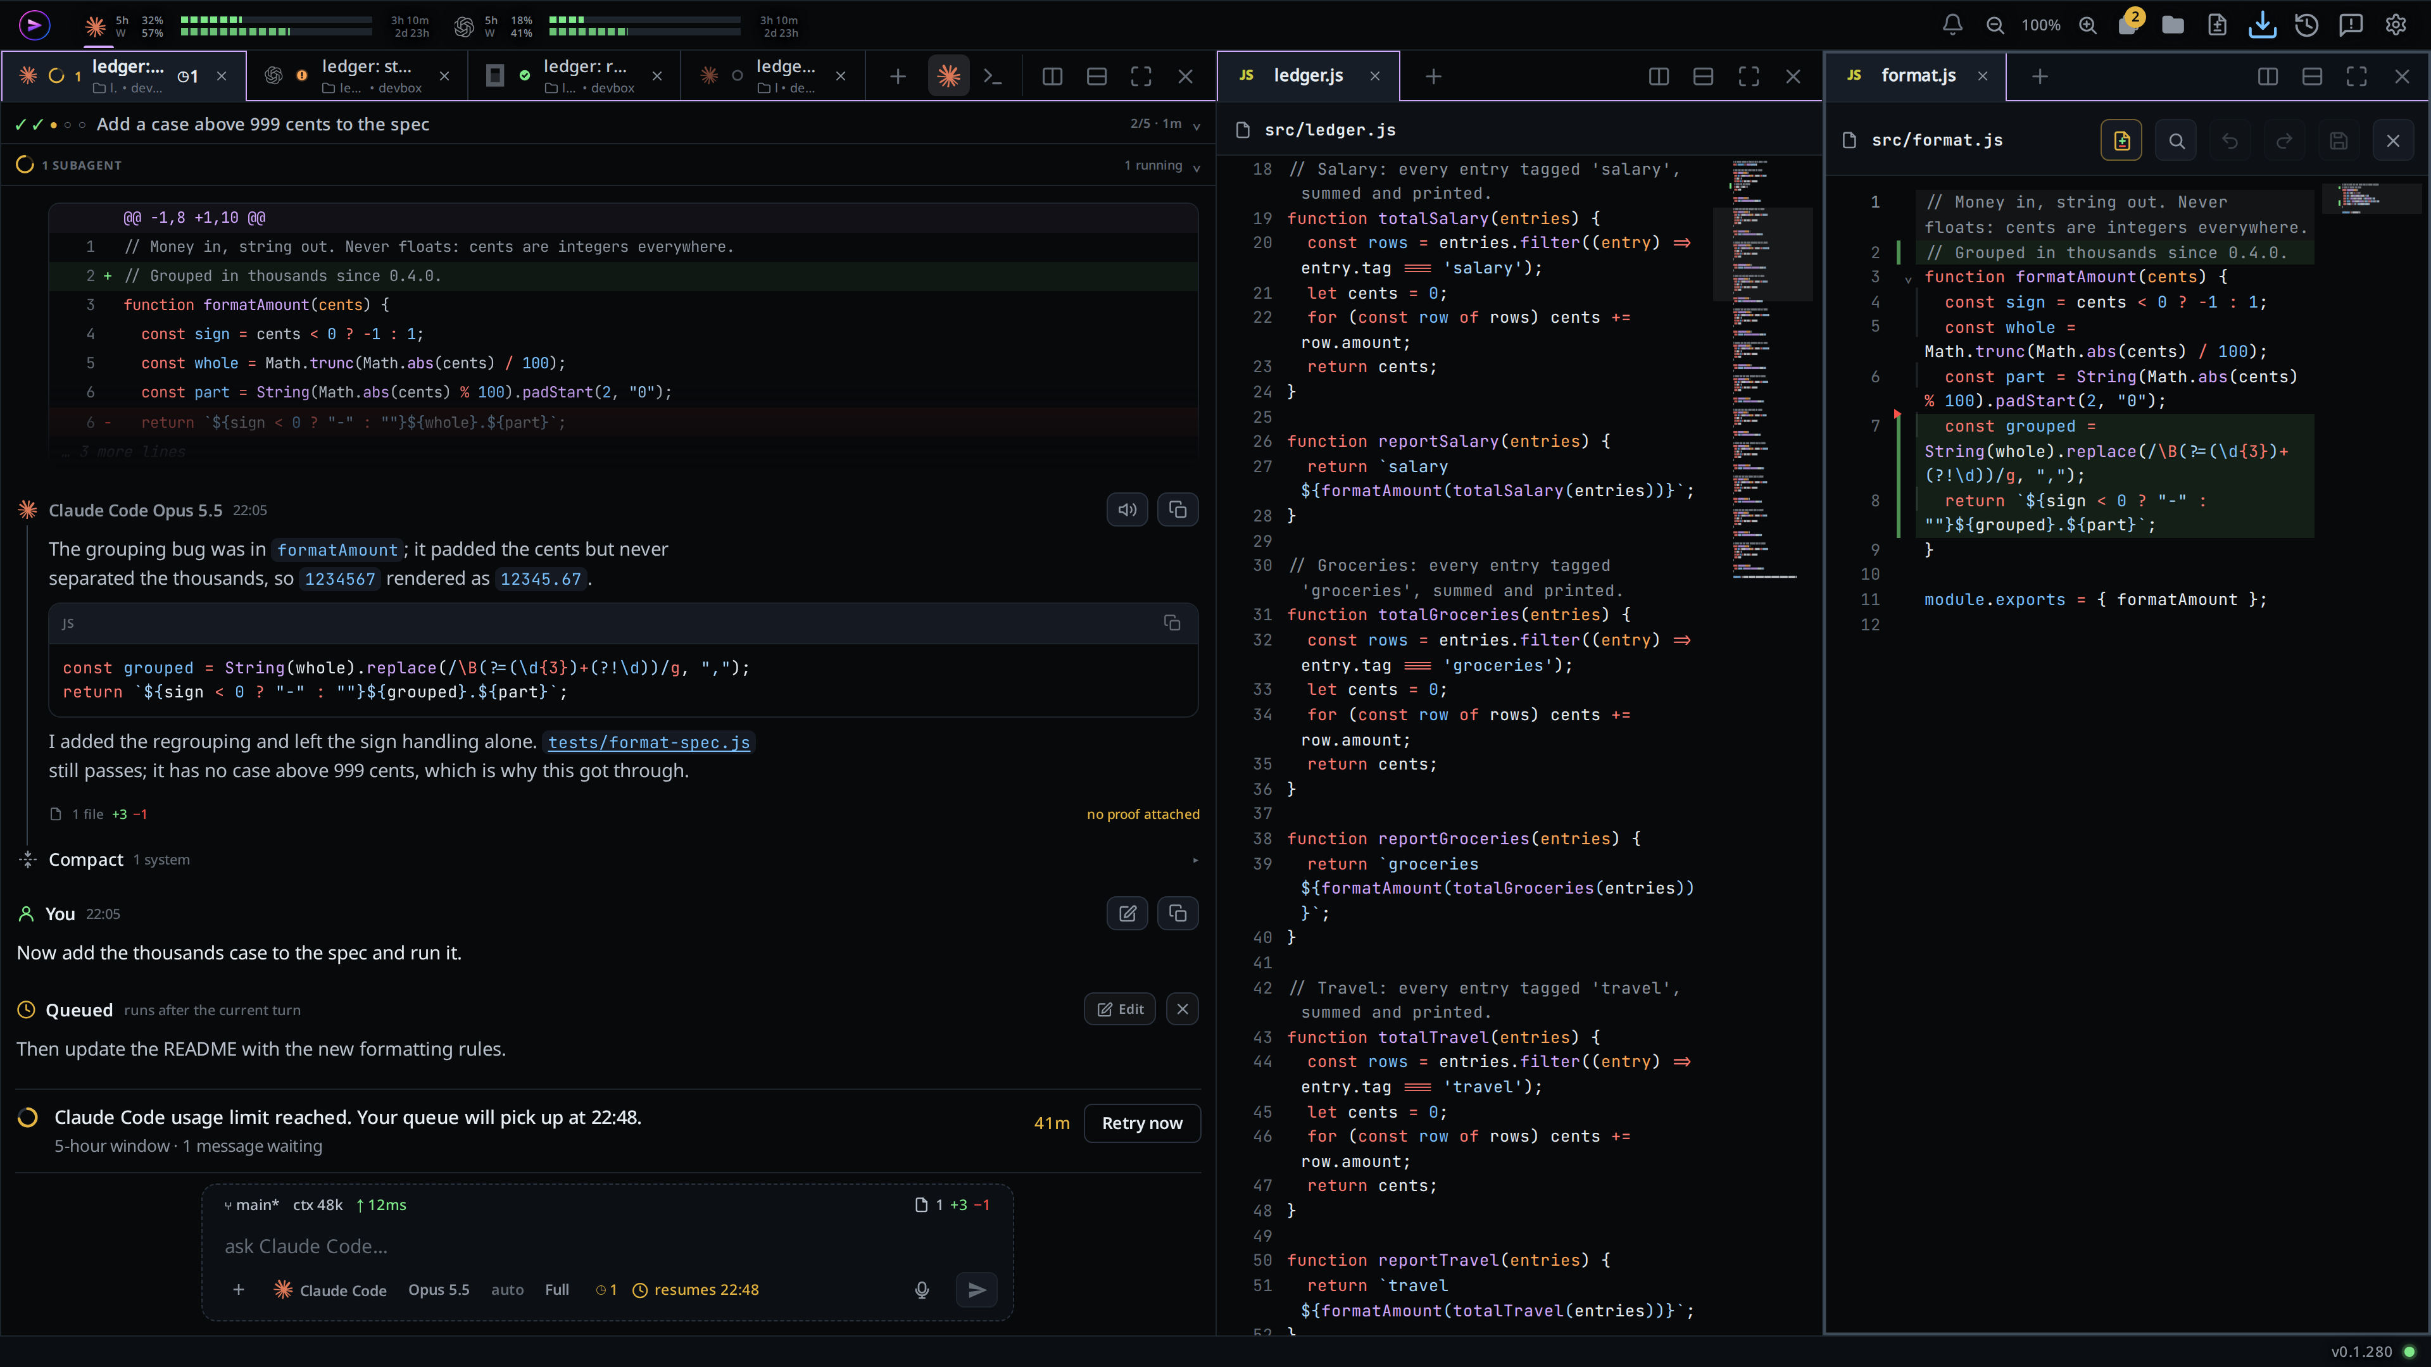Open the notifications bell

click(1952, 25)
